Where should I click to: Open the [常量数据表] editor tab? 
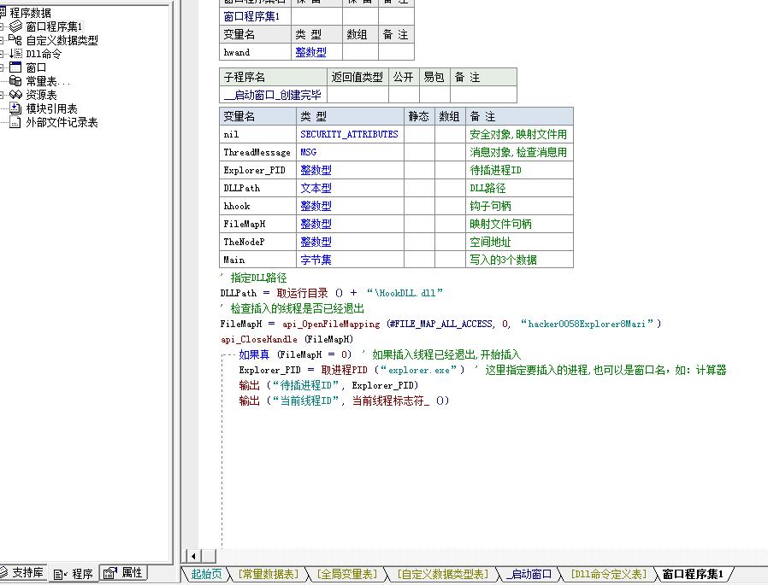pyautogui.click(x=269, y=574)
